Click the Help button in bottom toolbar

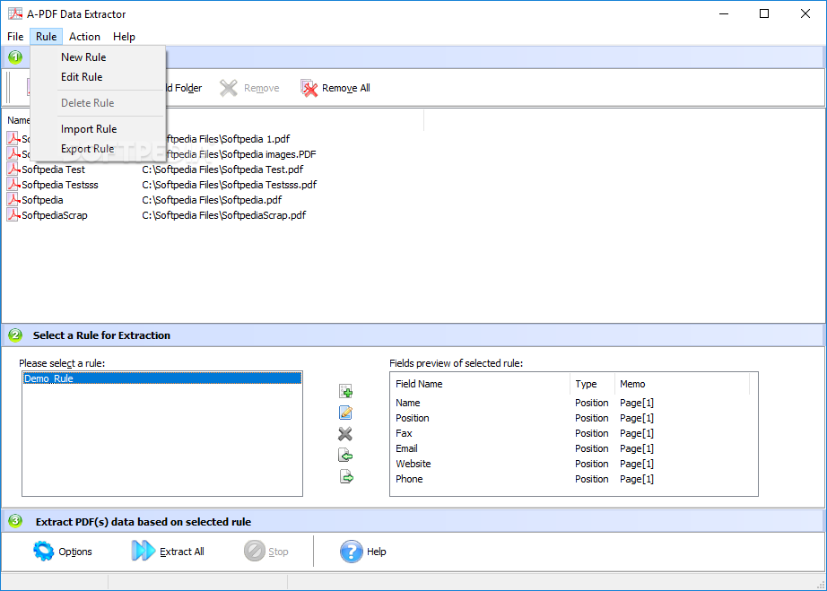tap(363, 552)
